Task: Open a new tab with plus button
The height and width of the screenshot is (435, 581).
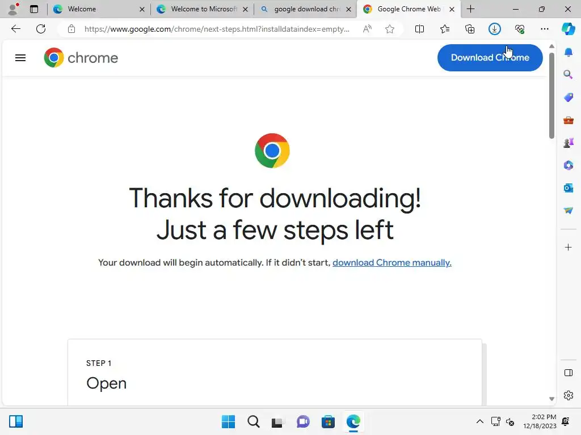Action: 470,9
